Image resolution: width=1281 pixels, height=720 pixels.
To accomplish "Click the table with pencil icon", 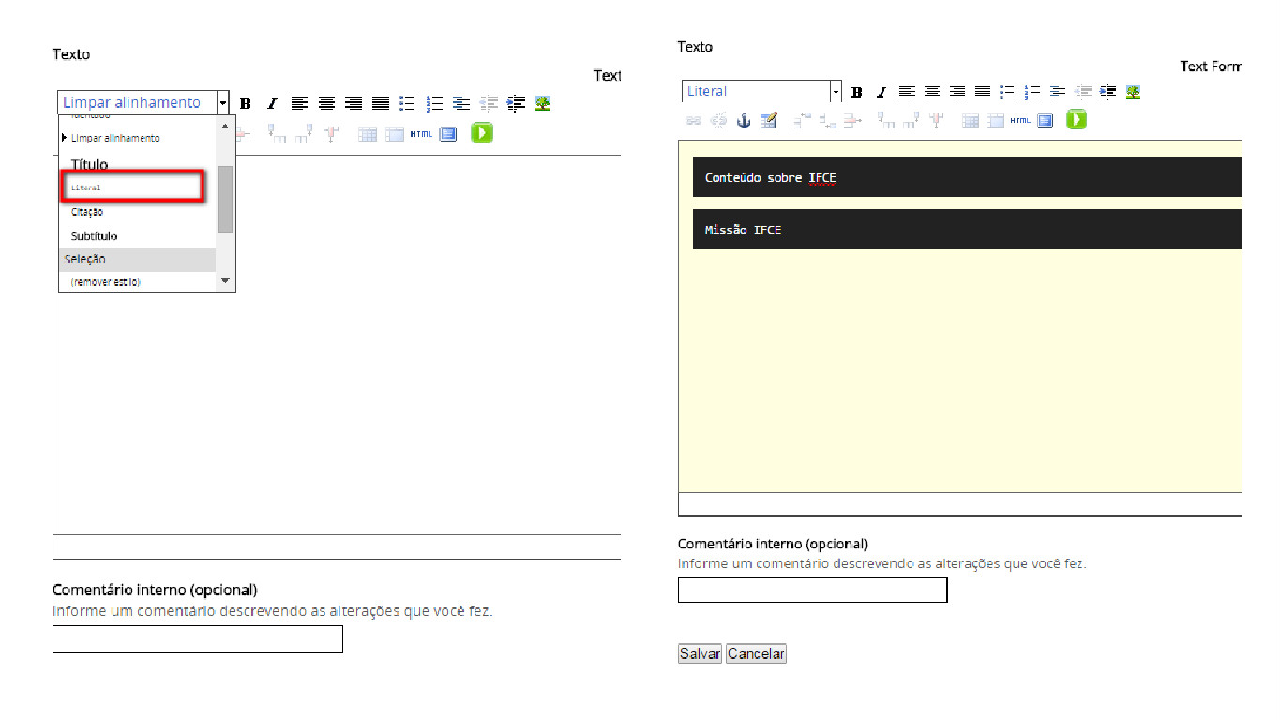I will [769, 120].
